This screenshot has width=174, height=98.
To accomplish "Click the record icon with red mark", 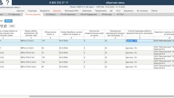I will coord(5,26).
